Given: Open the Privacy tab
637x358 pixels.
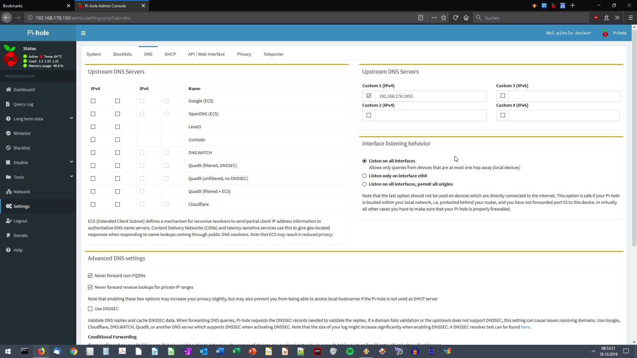Looking at the screenshot, I should [x=244, y=54].
